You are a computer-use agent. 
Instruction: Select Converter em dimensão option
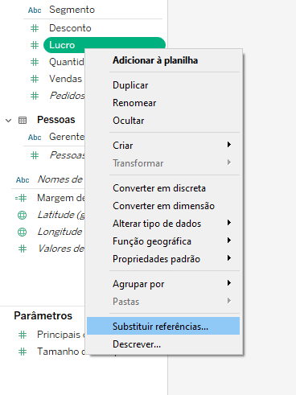click(x=163, y=206)
